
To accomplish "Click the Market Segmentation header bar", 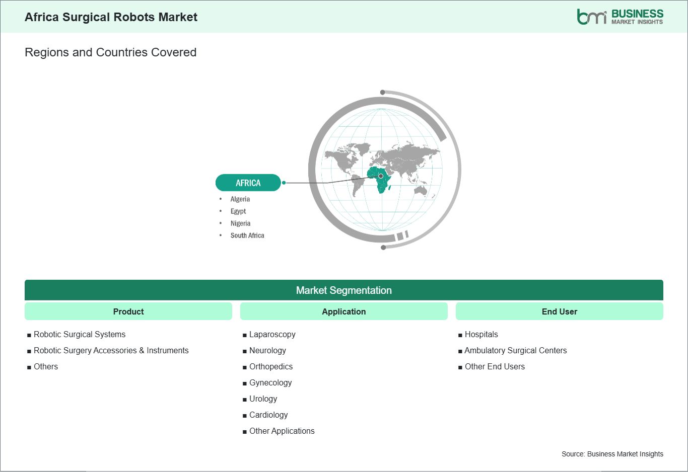I will [344, 290].
